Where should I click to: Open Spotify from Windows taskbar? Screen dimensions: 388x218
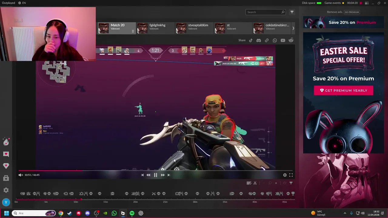click(x=132, y=213)
